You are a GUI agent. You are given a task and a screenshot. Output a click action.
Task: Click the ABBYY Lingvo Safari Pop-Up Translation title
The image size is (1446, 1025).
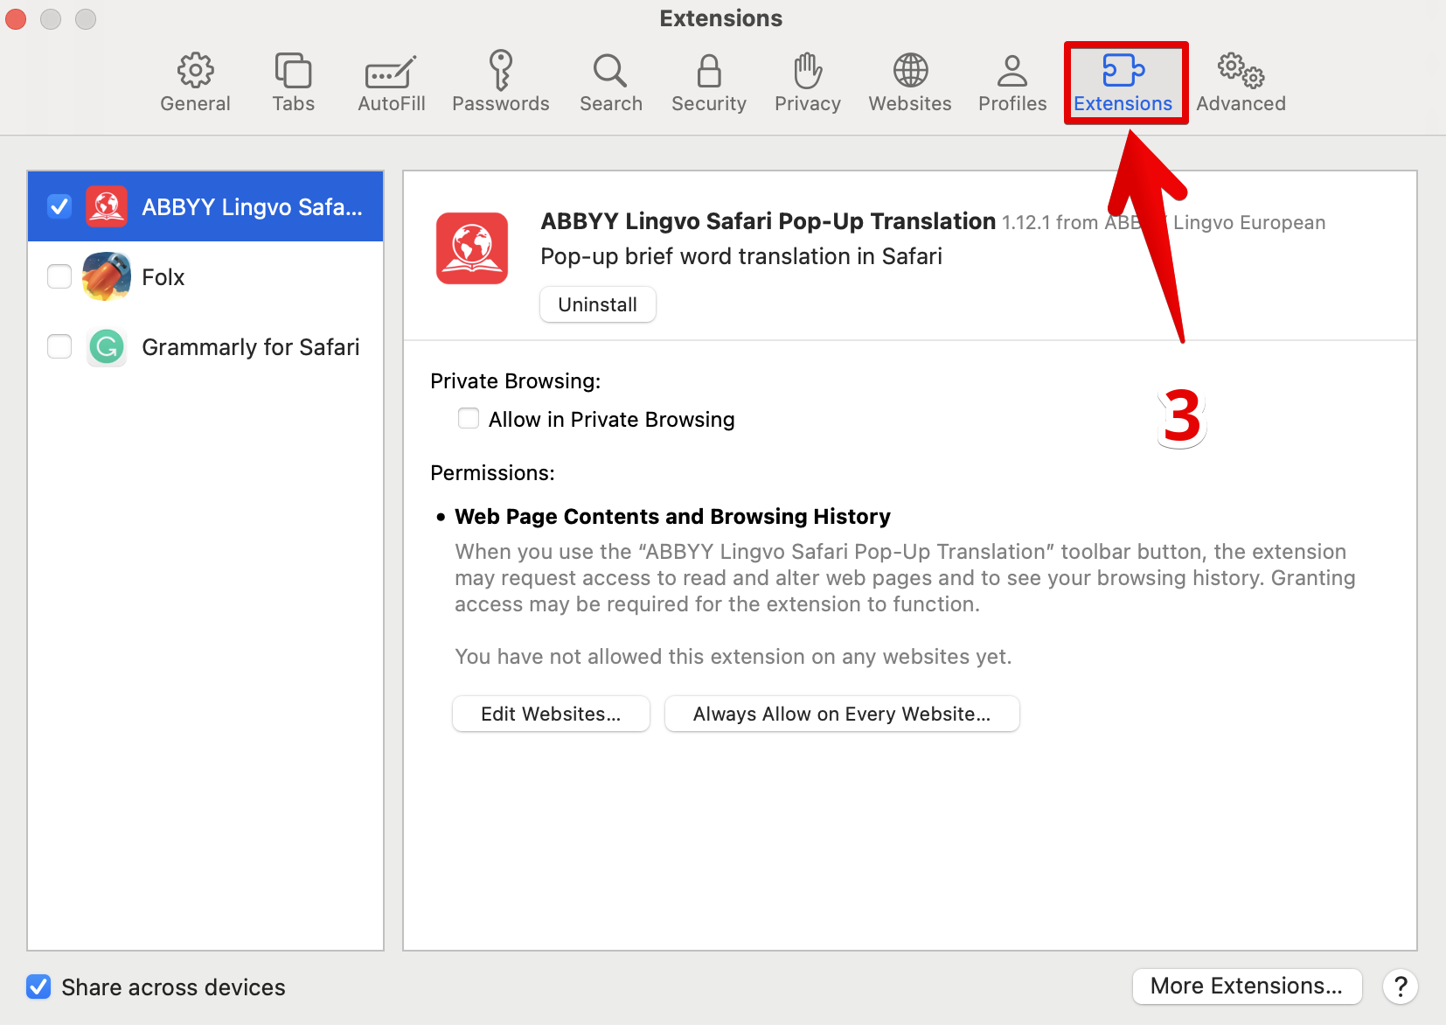point(768,221)
